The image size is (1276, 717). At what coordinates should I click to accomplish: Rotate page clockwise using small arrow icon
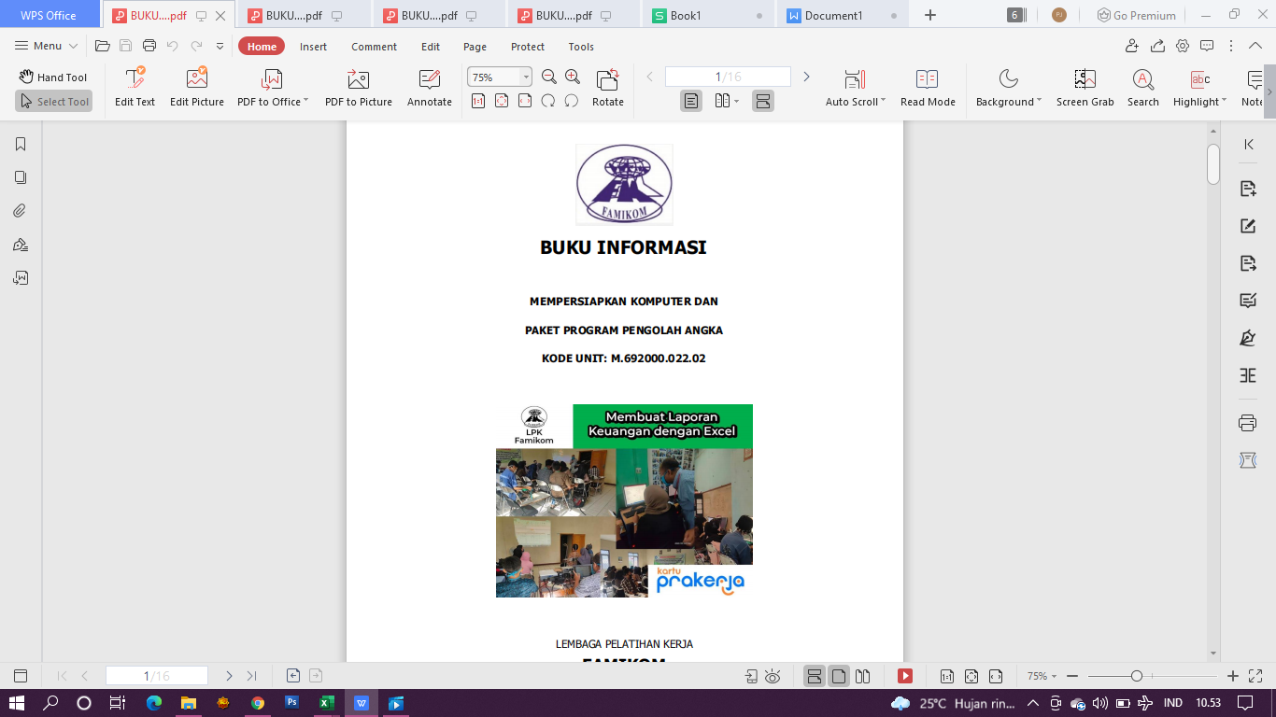tap(548, 101)
